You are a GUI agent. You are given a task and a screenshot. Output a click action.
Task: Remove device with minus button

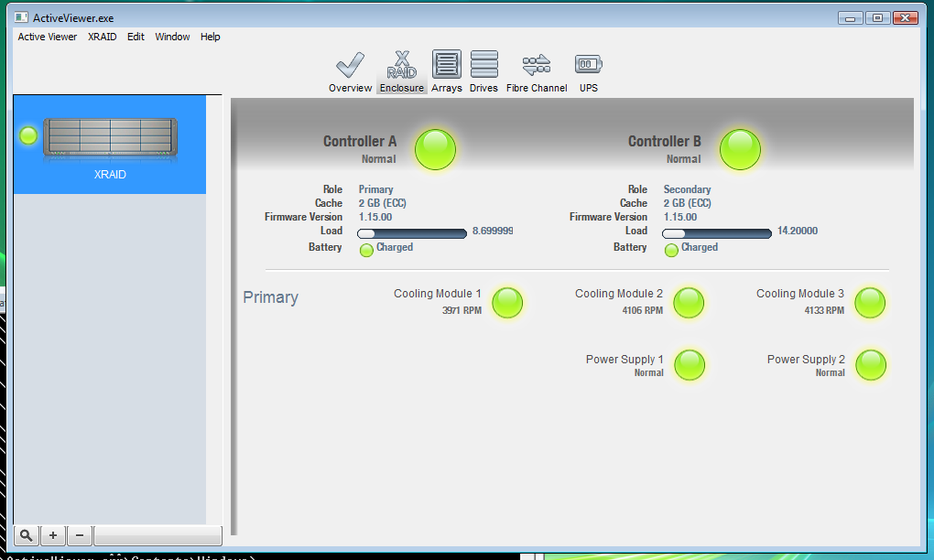[x=80, y=535]
